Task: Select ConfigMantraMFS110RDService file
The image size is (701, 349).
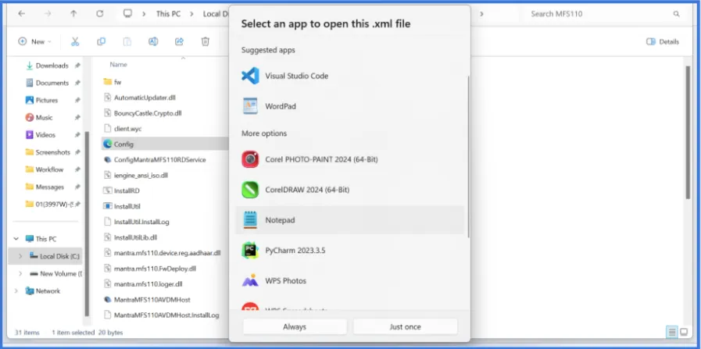Action: click(x=159, y=159)
